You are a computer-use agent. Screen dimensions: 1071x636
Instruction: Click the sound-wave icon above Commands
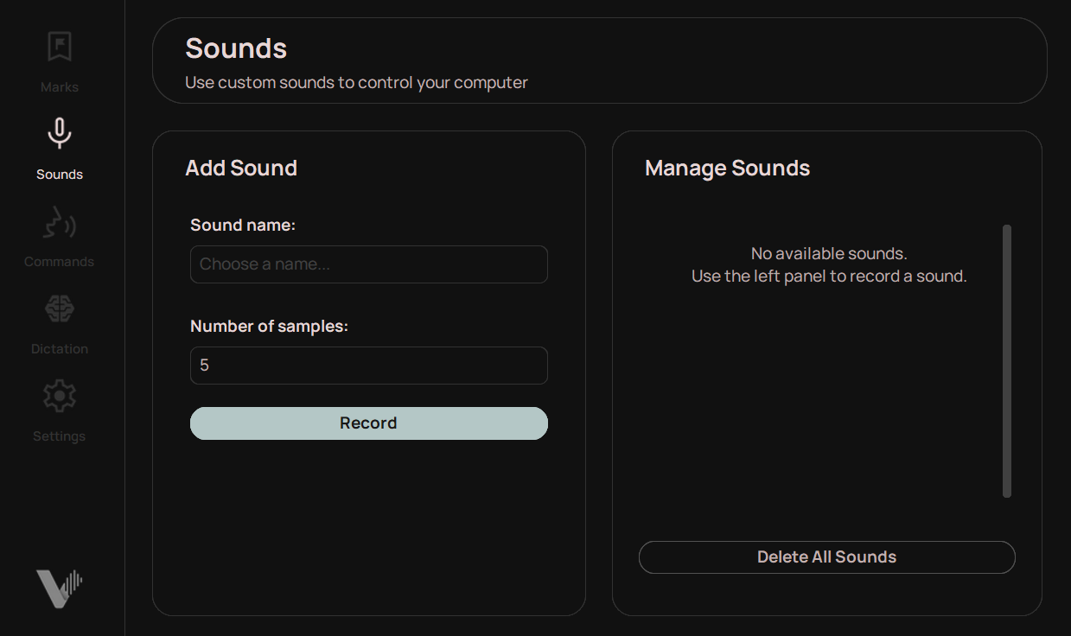point(59,222)
